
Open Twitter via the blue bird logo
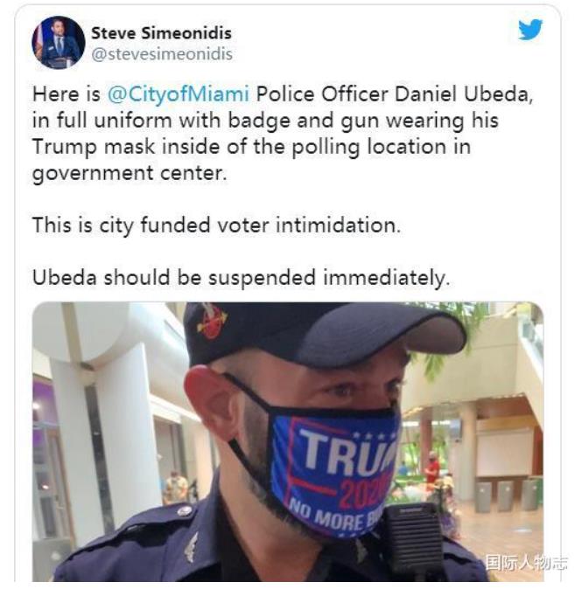(530, 29)
